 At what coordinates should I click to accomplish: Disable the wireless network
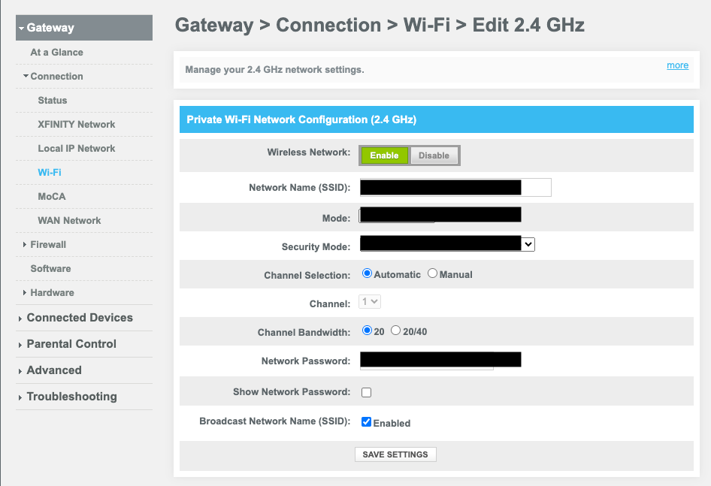click(434, 155)
